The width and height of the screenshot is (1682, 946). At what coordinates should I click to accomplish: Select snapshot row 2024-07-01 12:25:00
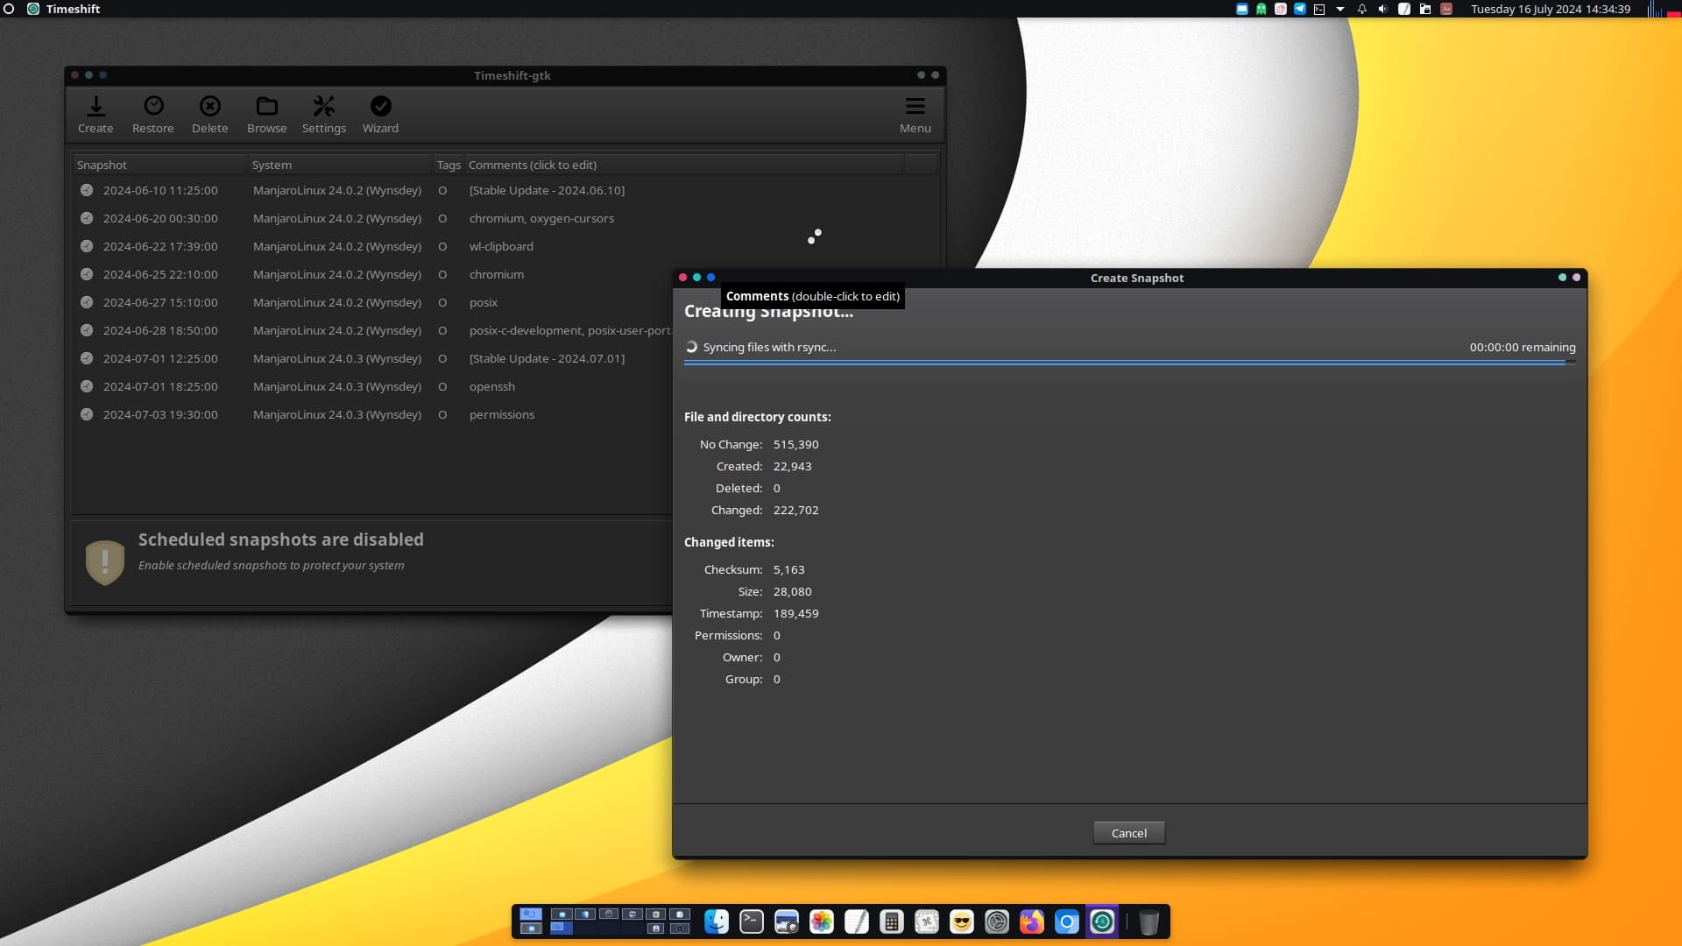point(371,358)
